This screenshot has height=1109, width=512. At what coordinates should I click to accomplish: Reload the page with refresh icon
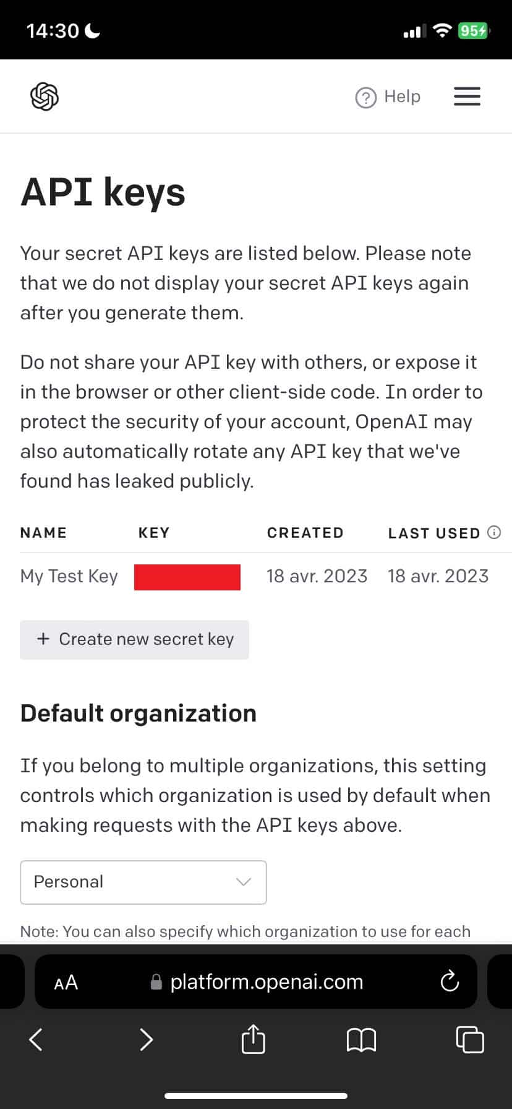tap(450, 982)
